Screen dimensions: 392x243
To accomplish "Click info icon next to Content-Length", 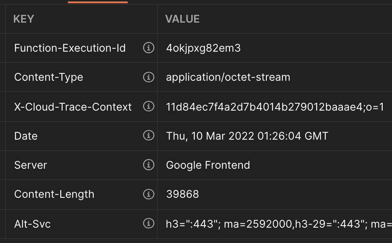I will 148,194.
